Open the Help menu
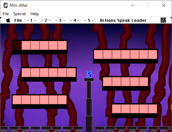The height and width of the screenshot is (132, 172). 35,14
